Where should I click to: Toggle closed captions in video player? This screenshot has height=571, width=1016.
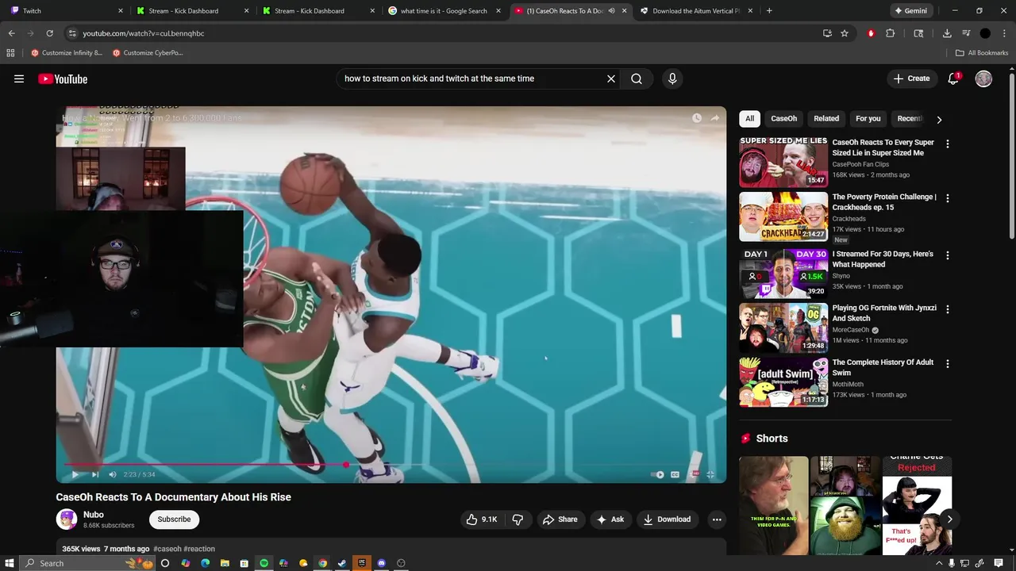click(675, 474)
